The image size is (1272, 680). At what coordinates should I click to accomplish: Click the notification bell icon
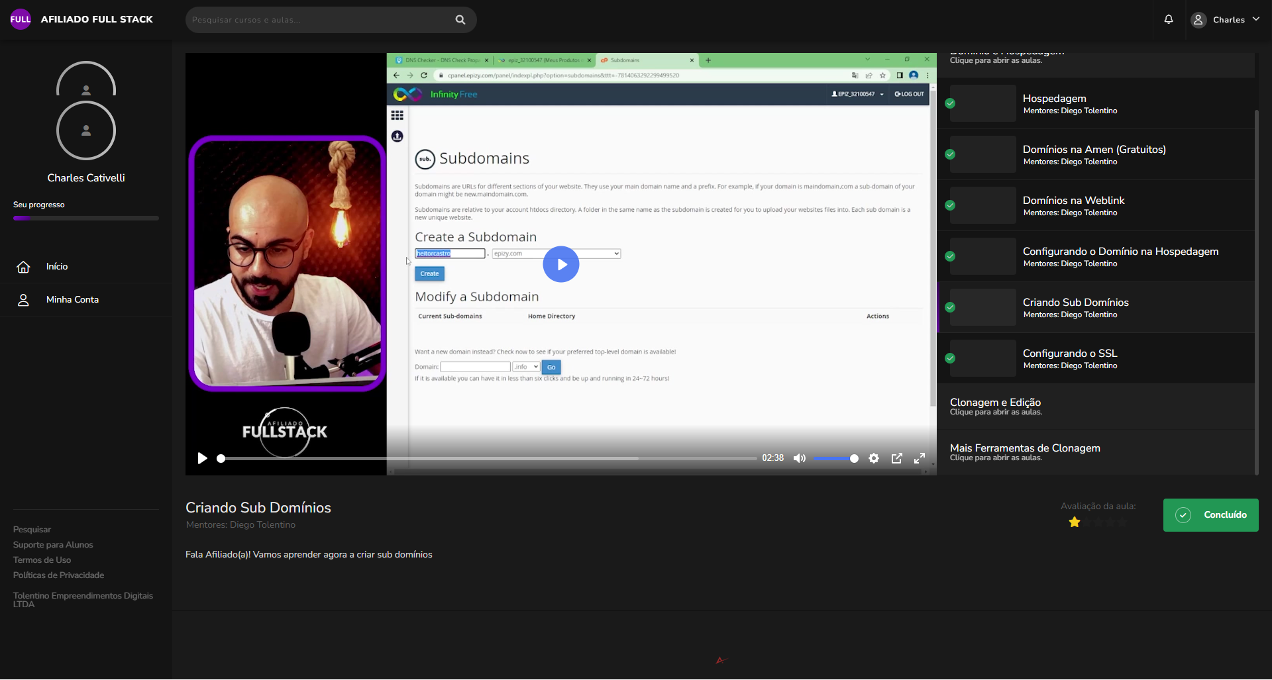click(1169, 19)
